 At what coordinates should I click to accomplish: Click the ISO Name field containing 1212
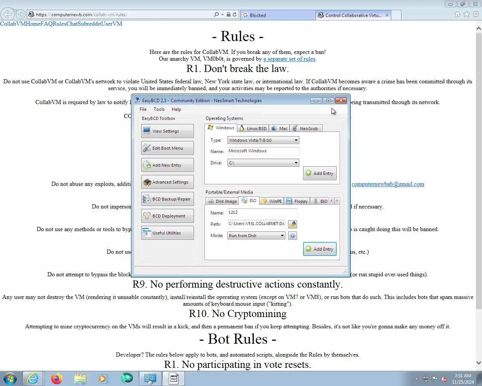coord(262,213)
